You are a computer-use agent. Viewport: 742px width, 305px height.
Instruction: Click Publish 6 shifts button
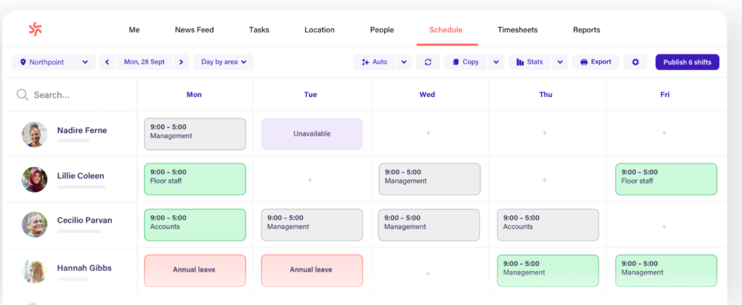[687, 62]
